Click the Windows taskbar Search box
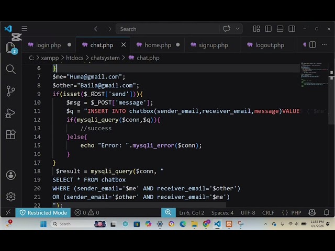Viewport: 335px width, 251px height. (79, 224)
